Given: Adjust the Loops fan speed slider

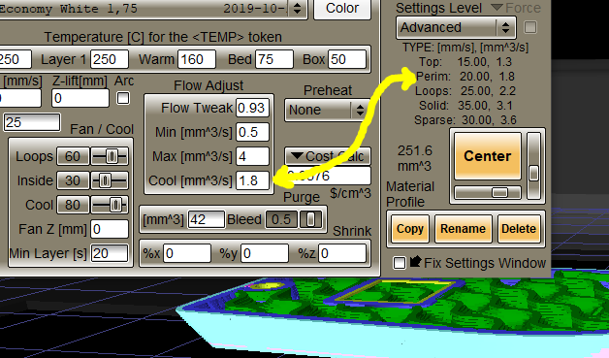Looking at the screenshot, I should point(110,156).
